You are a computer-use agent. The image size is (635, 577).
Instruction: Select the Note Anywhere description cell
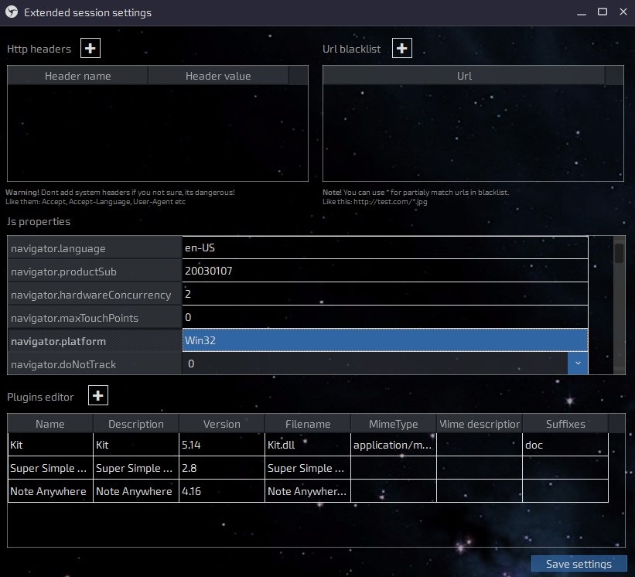click(136, 490)
